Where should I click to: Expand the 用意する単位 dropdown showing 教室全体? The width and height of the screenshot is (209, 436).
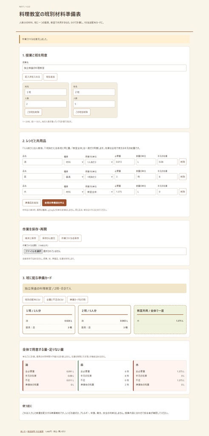pos(99,192)
